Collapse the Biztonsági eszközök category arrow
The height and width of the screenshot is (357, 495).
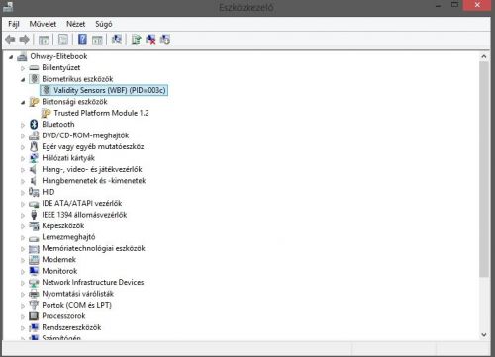point(23,103)
